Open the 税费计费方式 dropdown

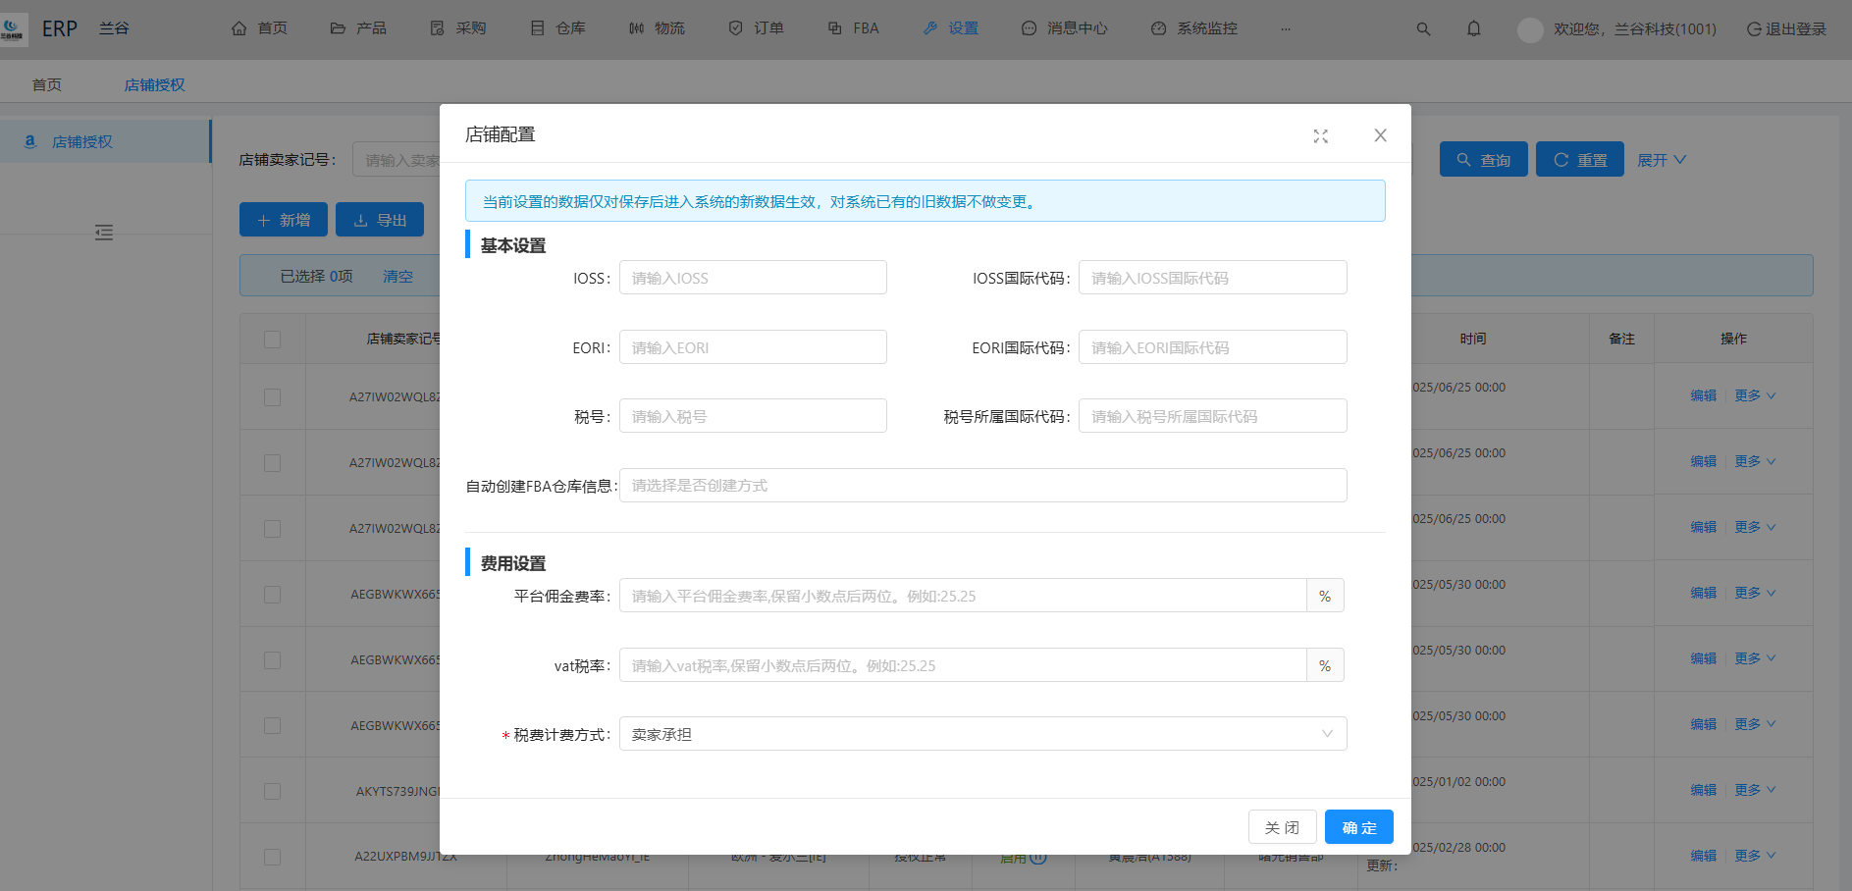[982, 734]
